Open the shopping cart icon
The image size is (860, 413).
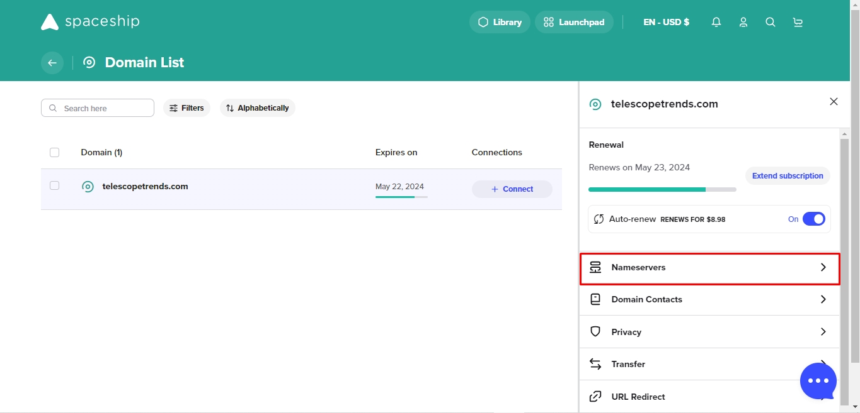(x=798, y=22)
